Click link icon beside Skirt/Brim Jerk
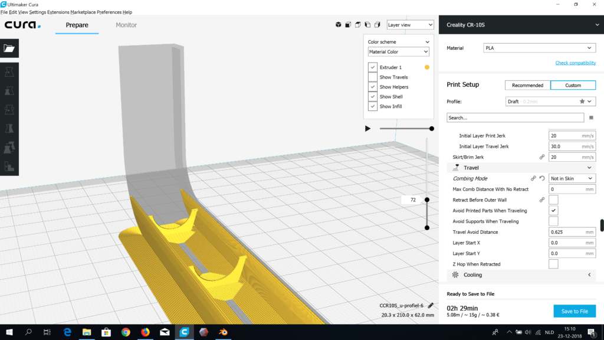 (542, 157)
